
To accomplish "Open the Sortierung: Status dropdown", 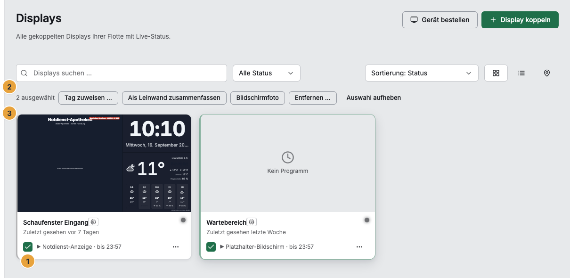I will [x=422, y=73].
